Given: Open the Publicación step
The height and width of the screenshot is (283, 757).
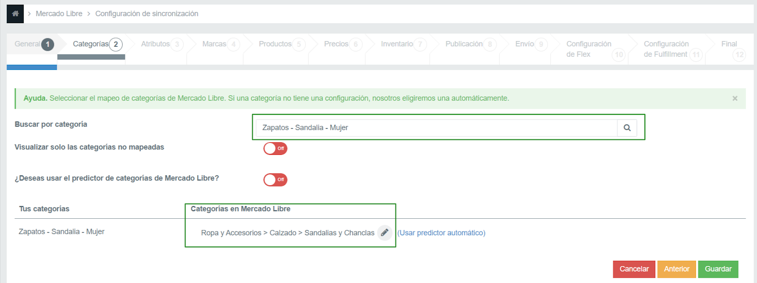Looking at the screenshot, I should coord(471,44).
